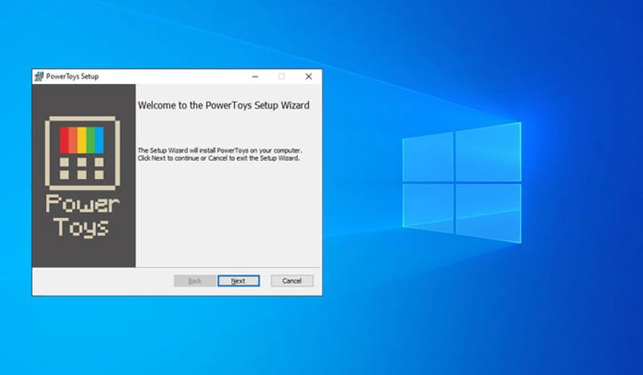Click the Next button in setup wizard
The image size is (643, 375).
tap(238, 281)
